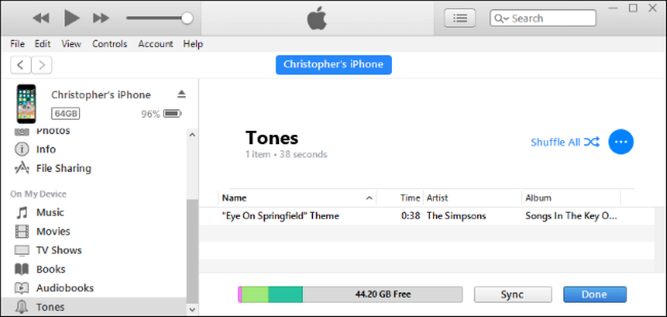Start playback with the play button

click(71, 18)
